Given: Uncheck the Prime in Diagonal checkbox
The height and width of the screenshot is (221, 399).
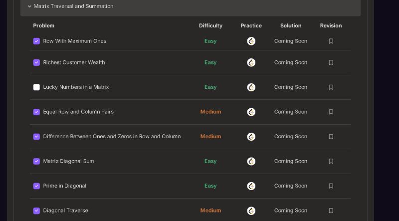Looking at the screenshot, I should (36, 186).
